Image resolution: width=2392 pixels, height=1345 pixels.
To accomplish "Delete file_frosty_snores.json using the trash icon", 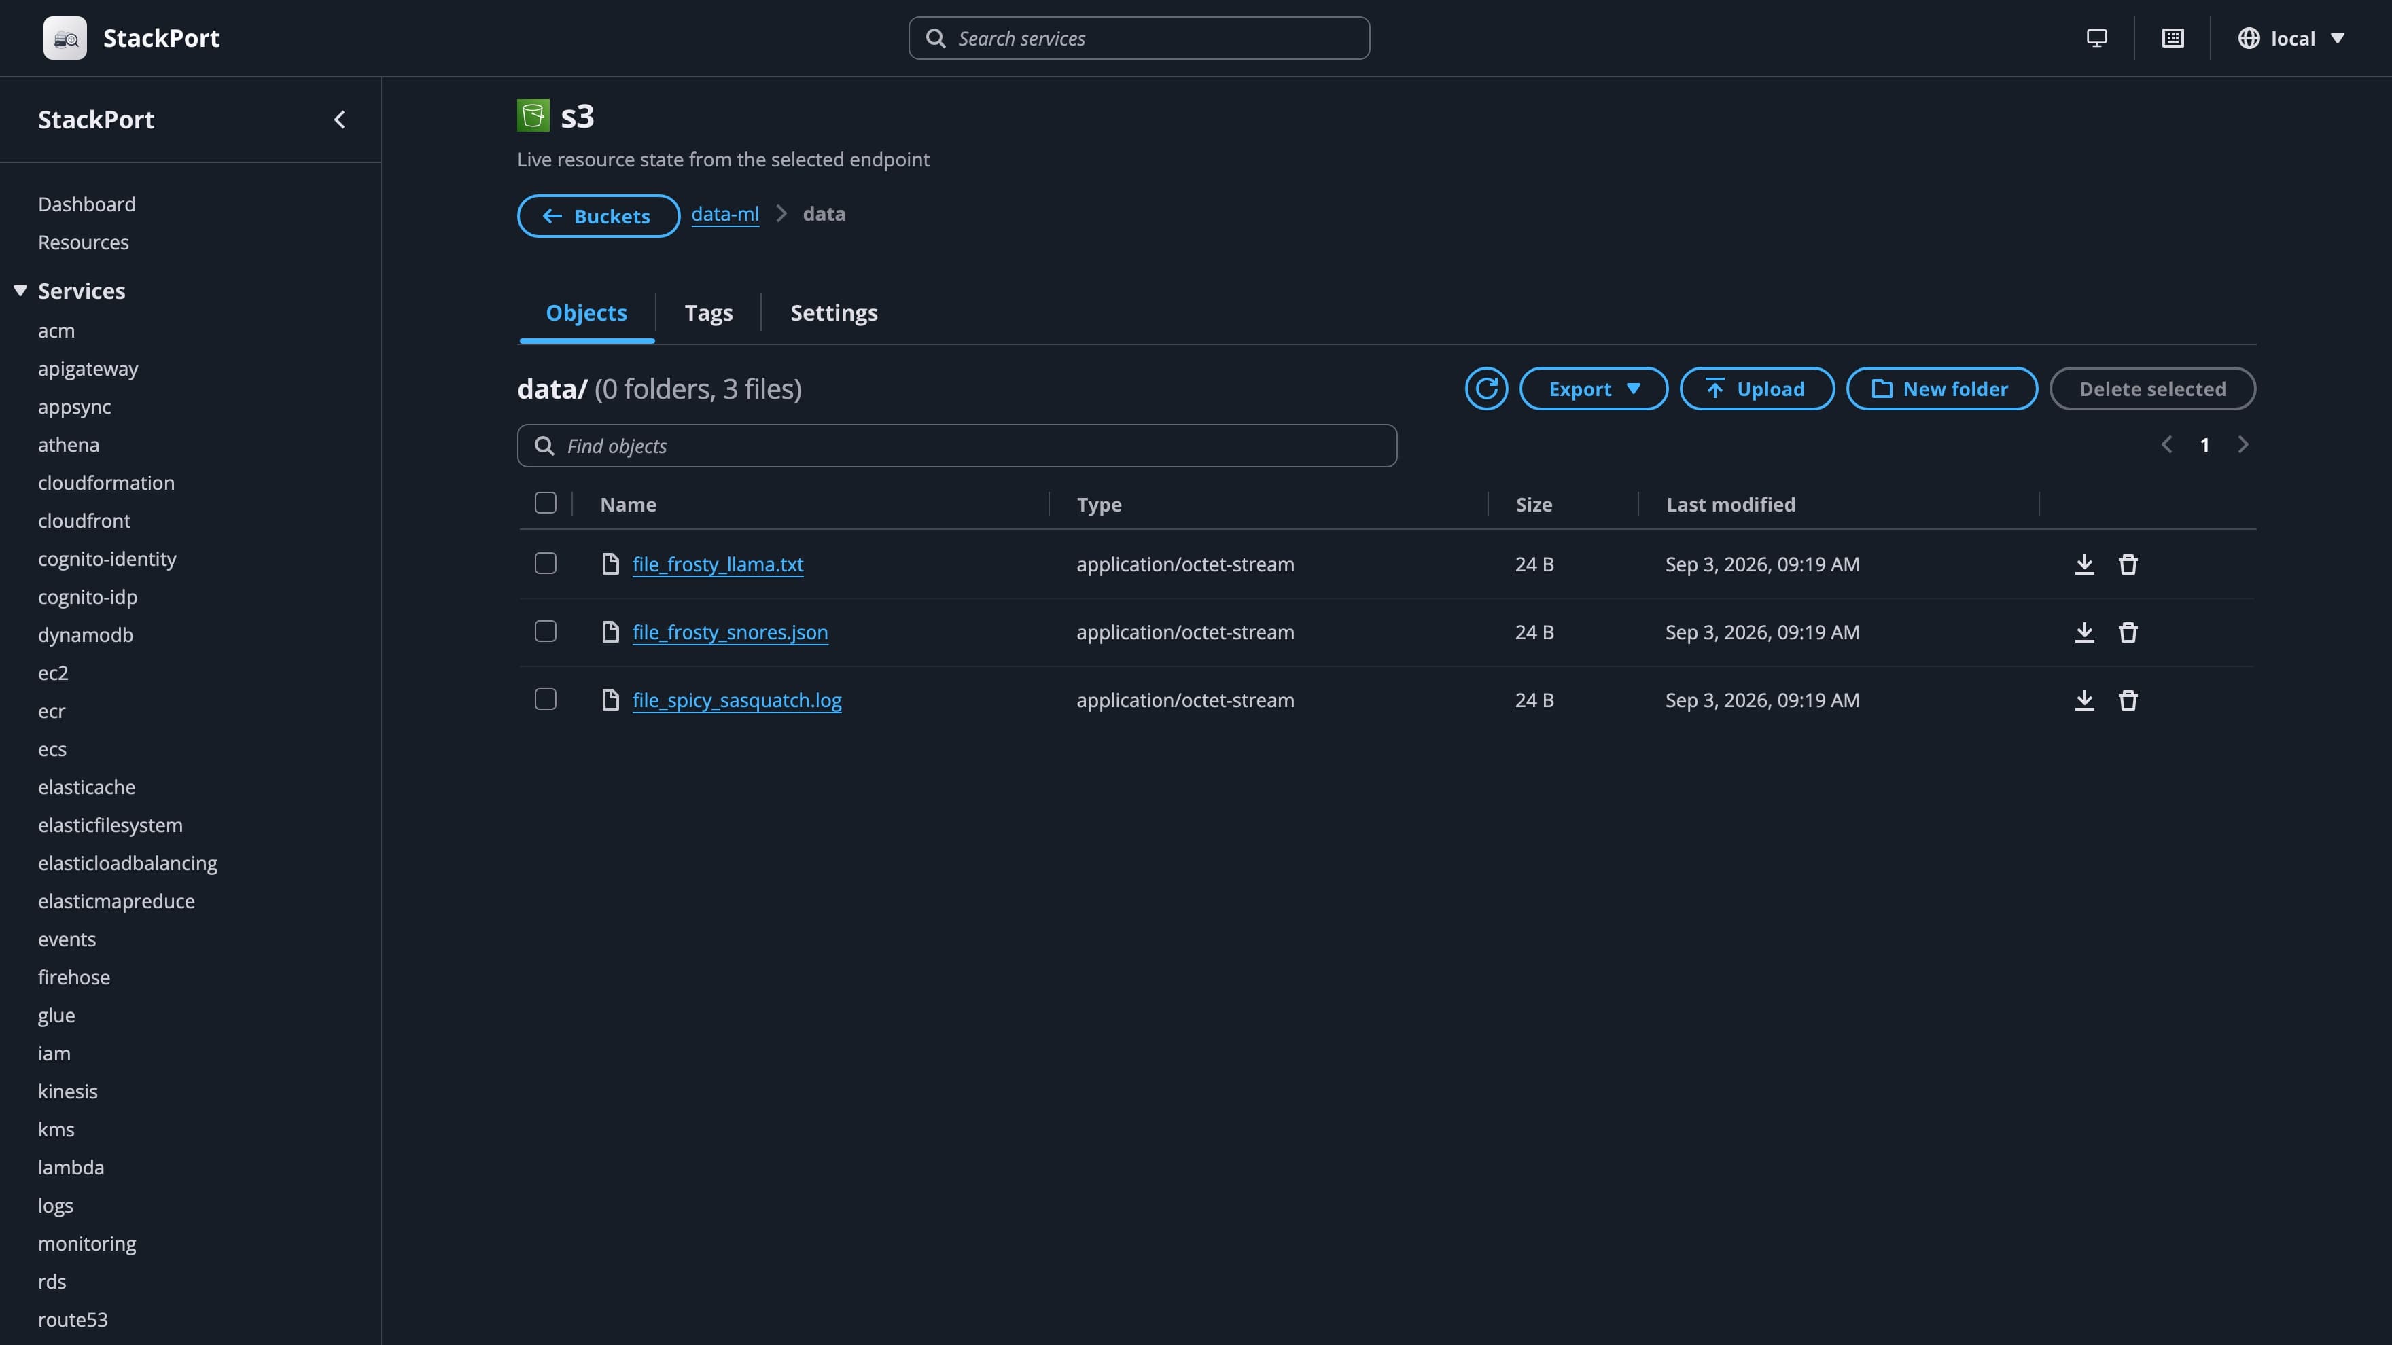I will click(x=2128, y=632).
